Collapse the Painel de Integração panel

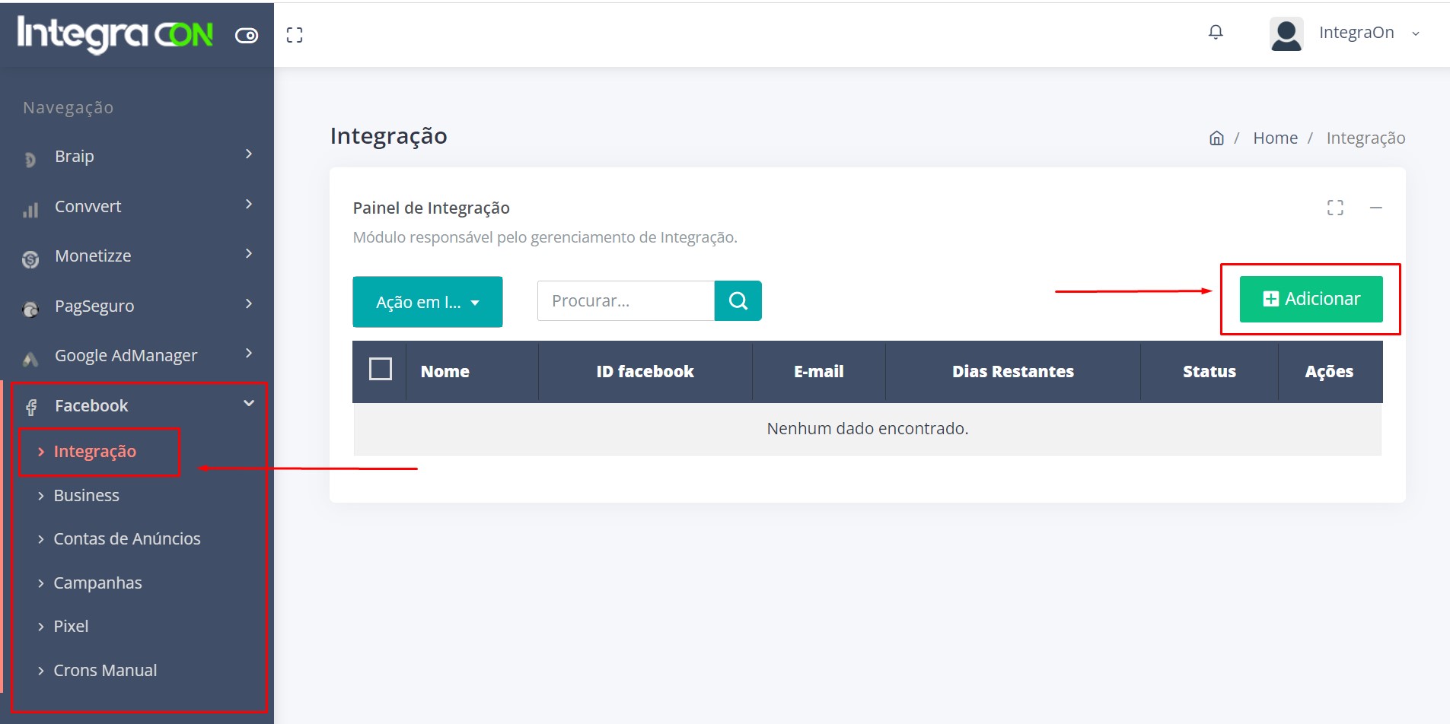[x=1375, y=208]
